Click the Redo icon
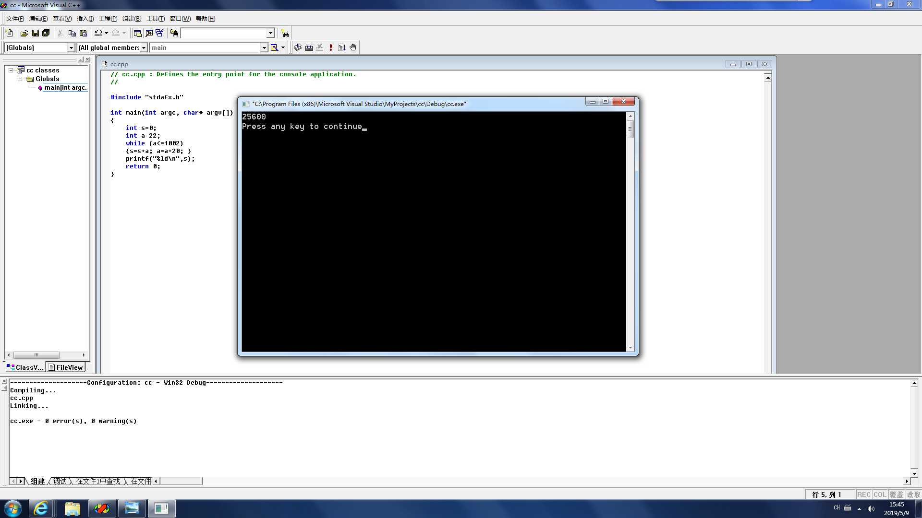Screen dimensions: 922x518 pos(116,33)
